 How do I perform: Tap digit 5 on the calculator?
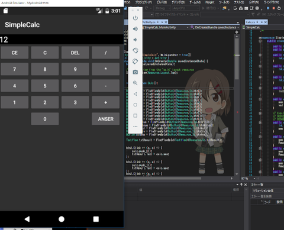[45, 86]
